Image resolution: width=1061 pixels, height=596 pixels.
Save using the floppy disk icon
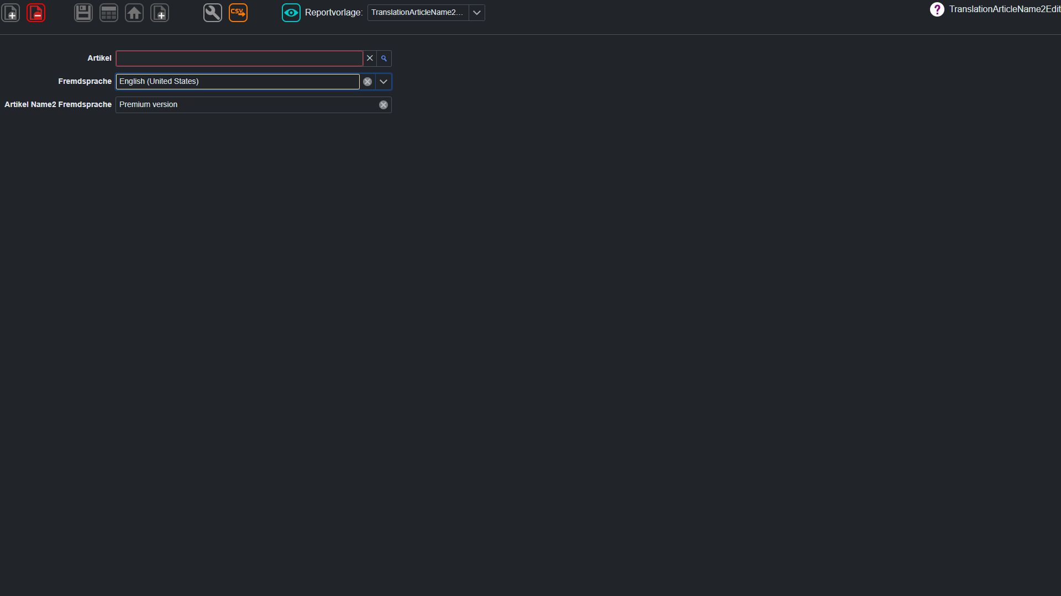(83, 13)
